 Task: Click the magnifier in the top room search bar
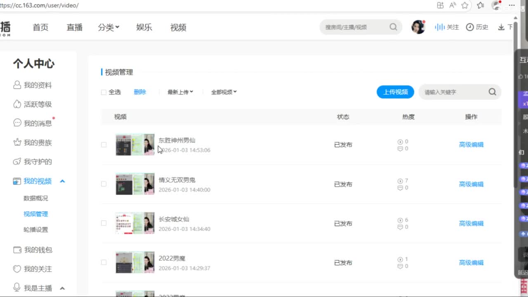coord(394,27)
